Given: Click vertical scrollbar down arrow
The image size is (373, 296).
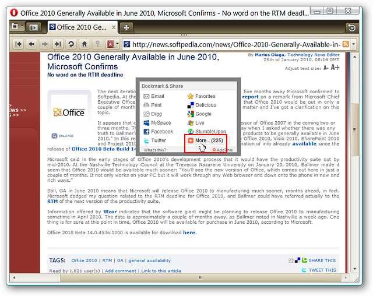Looking at the screenshot, I should [355, 269].
